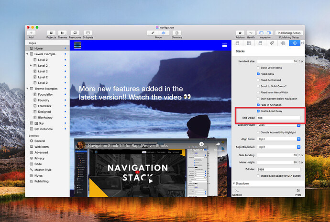Image resolution: width=330 pixels, height=222 pixels.
Task: Adjust Side Padding stepper
Action: (x=299, y=155)
